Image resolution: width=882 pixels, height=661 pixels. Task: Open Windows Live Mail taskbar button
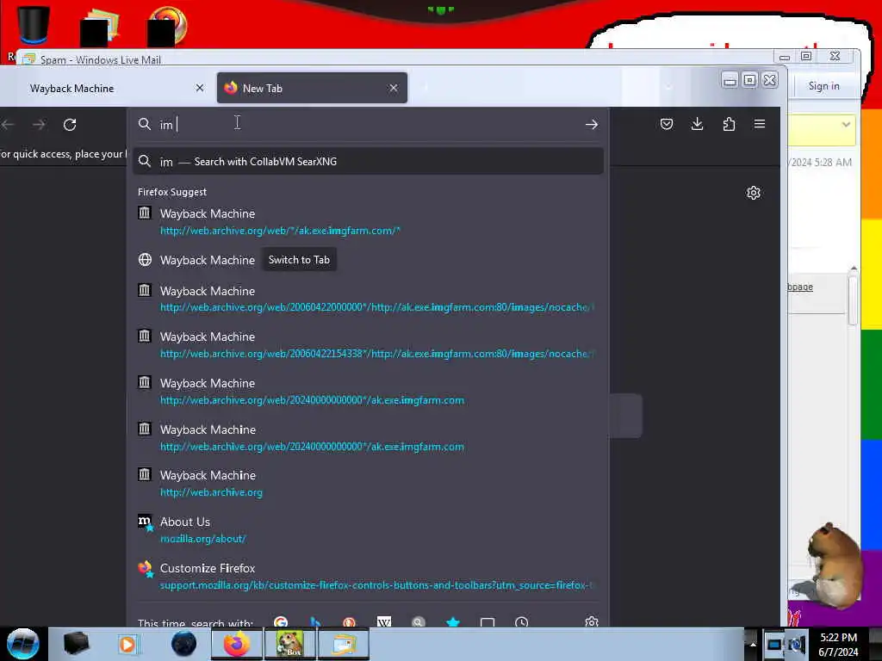(x=344, y=644)
